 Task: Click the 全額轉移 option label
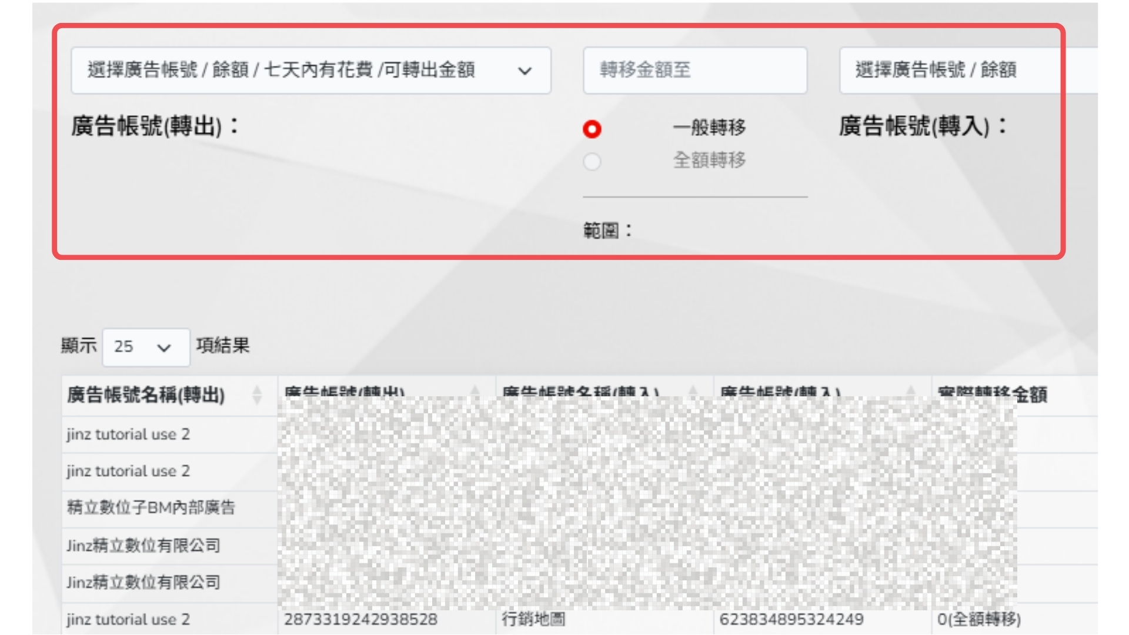pos(709,160)
